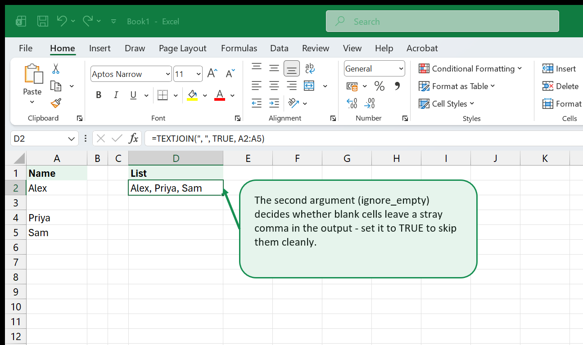Open General number format dropdown

(401, 69)
